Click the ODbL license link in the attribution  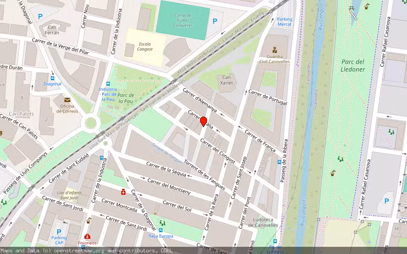tap(167, 250)
